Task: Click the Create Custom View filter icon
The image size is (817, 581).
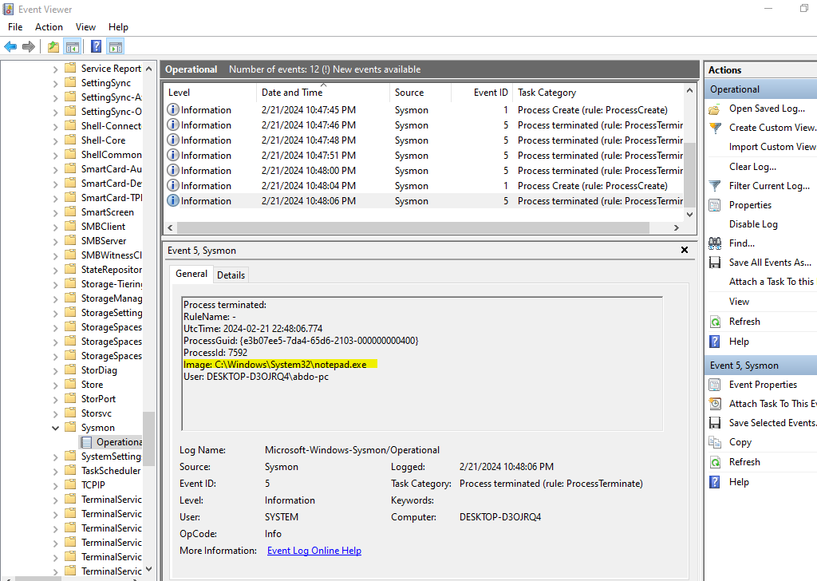Action: click(714, 127)
